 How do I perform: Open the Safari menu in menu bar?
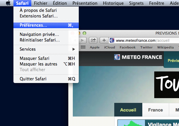(x=22, y=3)
